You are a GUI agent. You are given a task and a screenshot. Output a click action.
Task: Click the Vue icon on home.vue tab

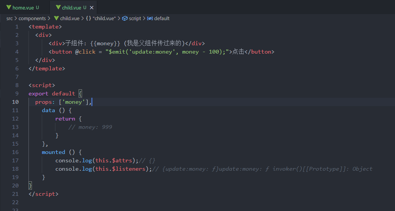(x=9, y=8)
